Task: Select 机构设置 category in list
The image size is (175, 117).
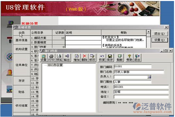Action: click(x=22, y=49)
